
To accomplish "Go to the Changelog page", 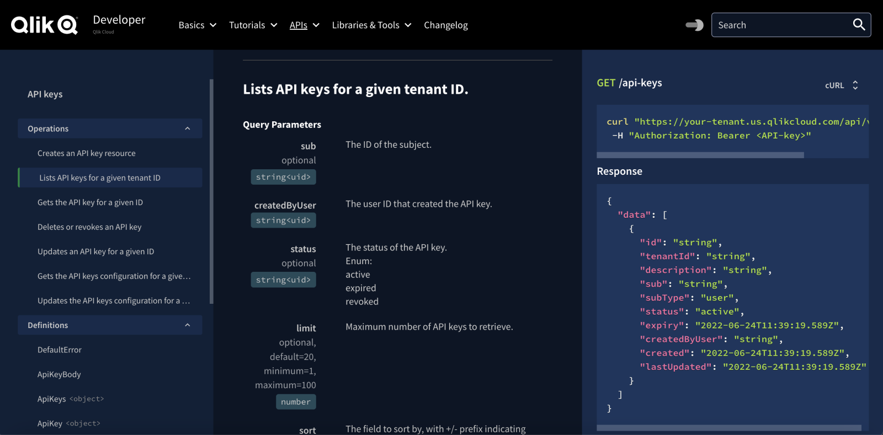I will click(x=445, y=25).
